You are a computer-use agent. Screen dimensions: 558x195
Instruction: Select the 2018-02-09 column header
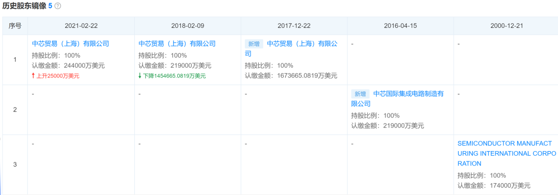click(x=188, y=26)
